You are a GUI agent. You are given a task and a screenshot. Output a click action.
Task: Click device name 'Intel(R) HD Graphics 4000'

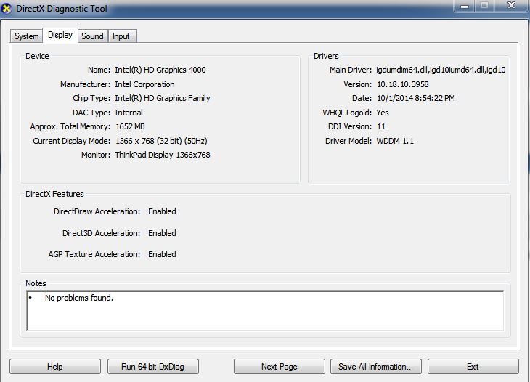point(160,70)
